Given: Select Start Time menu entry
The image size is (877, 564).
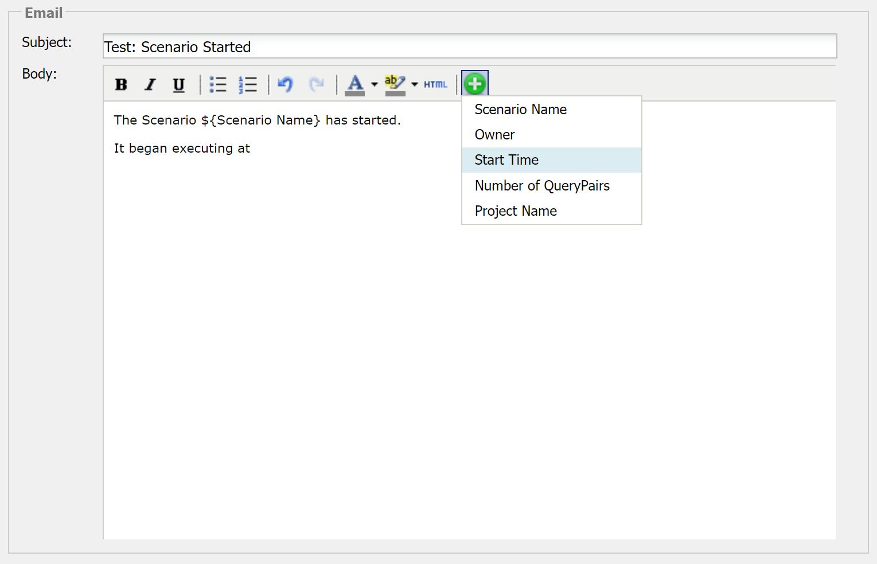Looking at the screenshot, I should pyautogui.click(x=552, y=160).
